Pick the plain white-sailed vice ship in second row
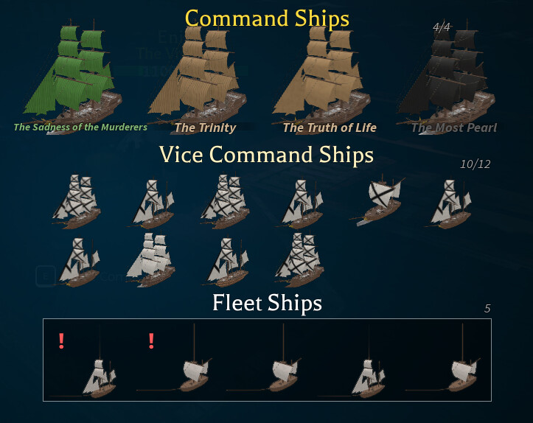The height and width of the screenshot is (423, 533). [151, 260]
